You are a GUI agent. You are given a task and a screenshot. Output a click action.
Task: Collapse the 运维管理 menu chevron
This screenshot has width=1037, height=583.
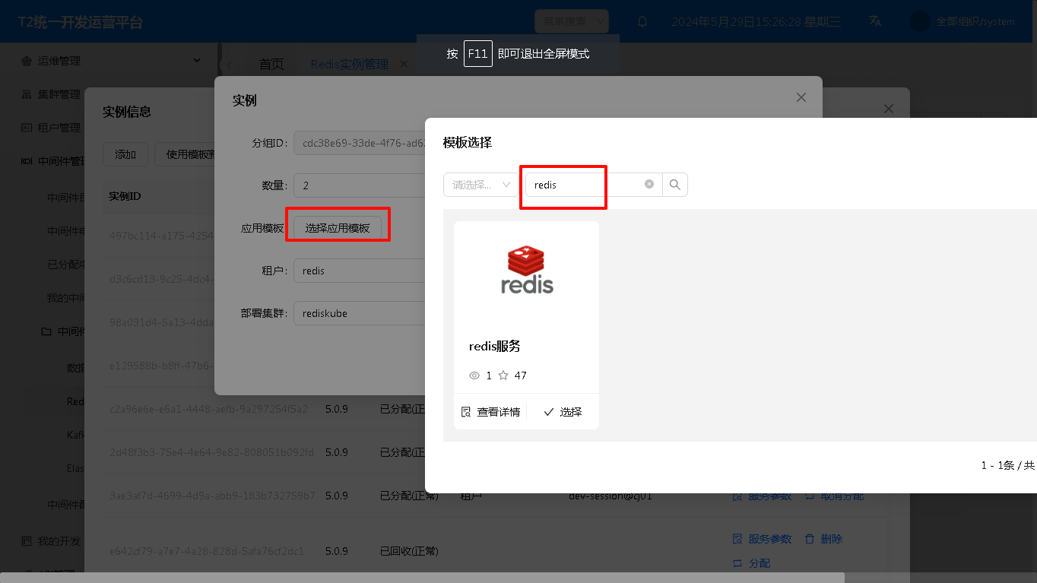click(197, 60)
